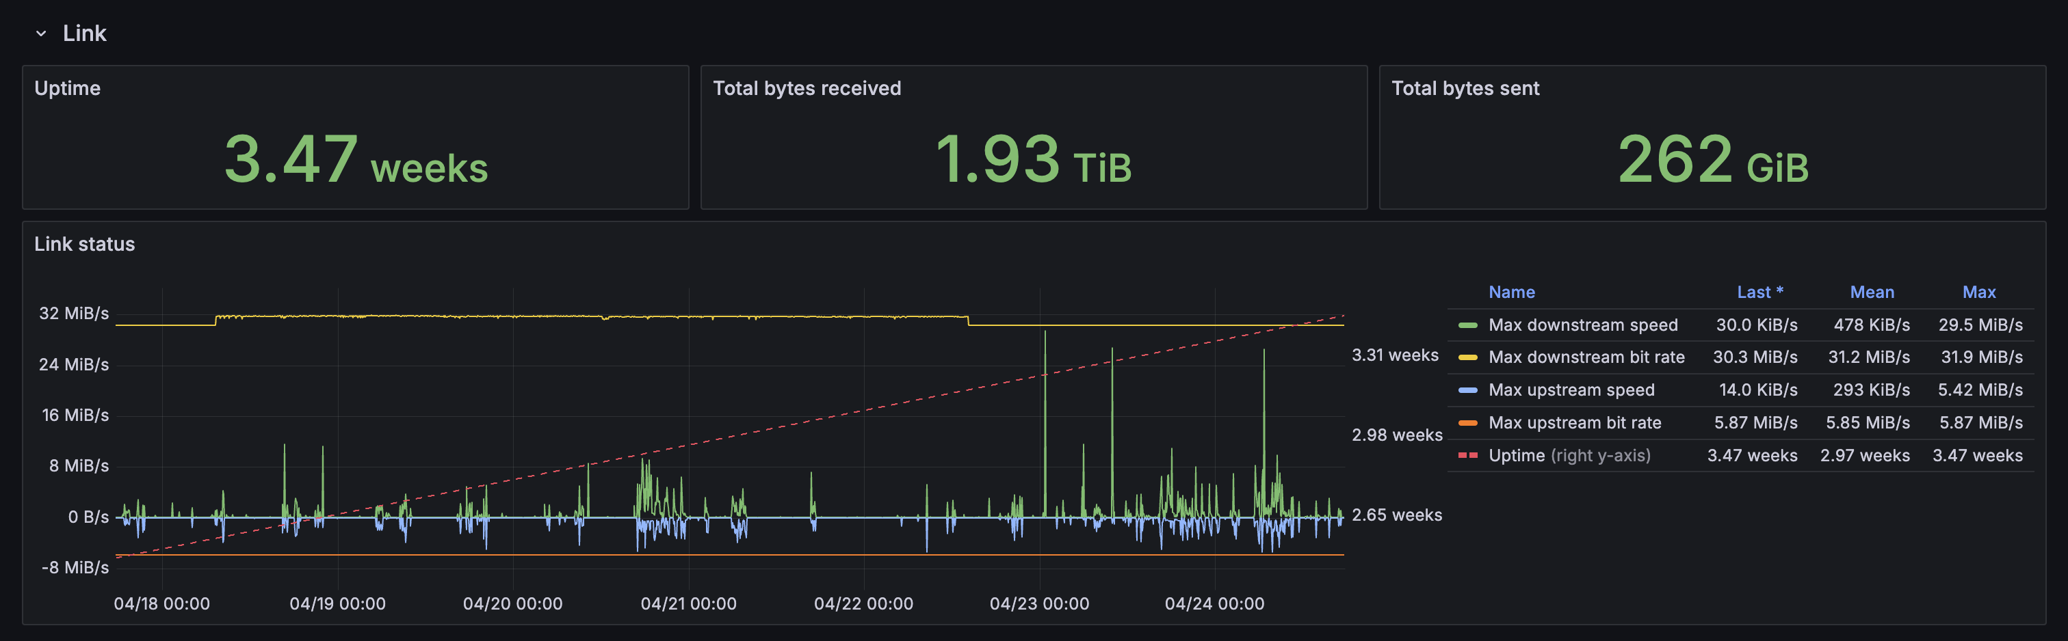Open the Total bytes received panel menu

coord(806,88)
